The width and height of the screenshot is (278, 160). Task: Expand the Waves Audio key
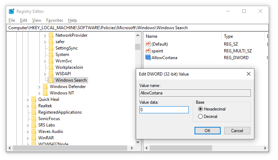click(28, 132)
